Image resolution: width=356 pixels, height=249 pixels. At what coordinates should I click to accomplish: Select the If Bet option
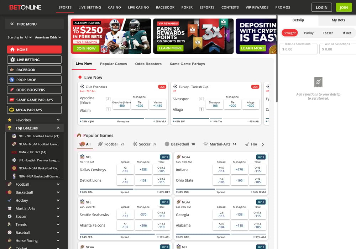[347, 32]
